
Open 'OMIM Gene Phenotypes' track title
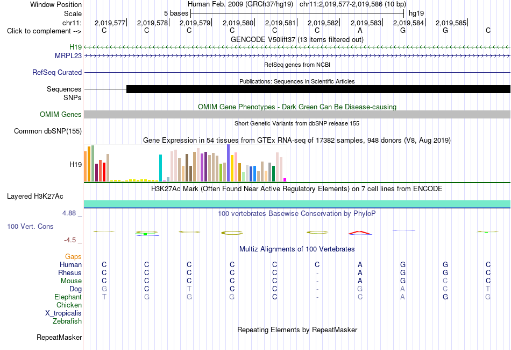pyautogui.click(x=297, y=107)
